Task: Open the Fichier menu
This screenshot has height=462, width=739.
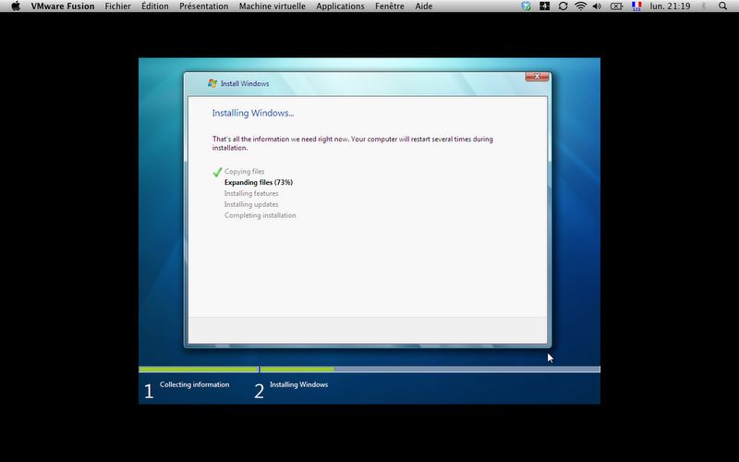Action: (118, 6)
